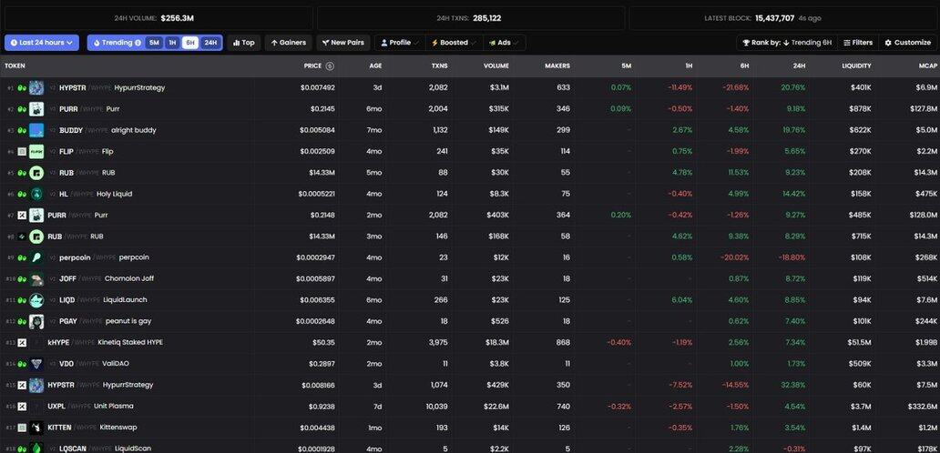Open Rank by Trending 6H selector
940x453 pixels.
[x=786, y=43]
